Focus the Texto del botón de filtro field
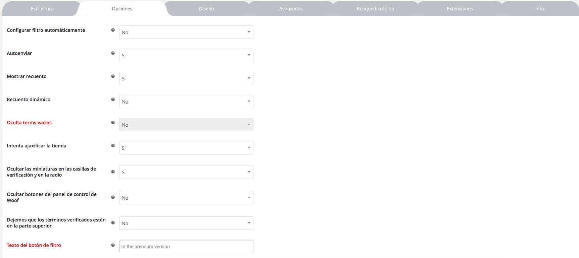 [x=186, y=247]
